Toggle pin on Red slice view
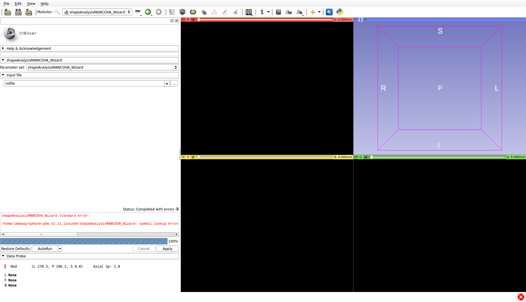526x302 pixels. 183,20
